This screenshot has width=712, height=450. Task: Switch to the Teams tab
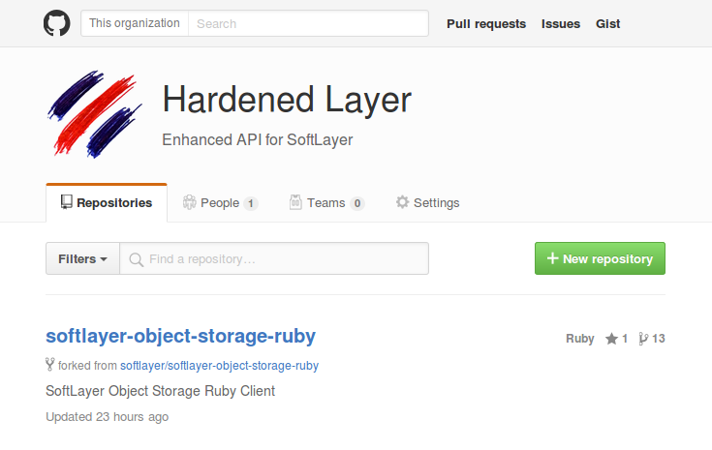tap(325, 203)
